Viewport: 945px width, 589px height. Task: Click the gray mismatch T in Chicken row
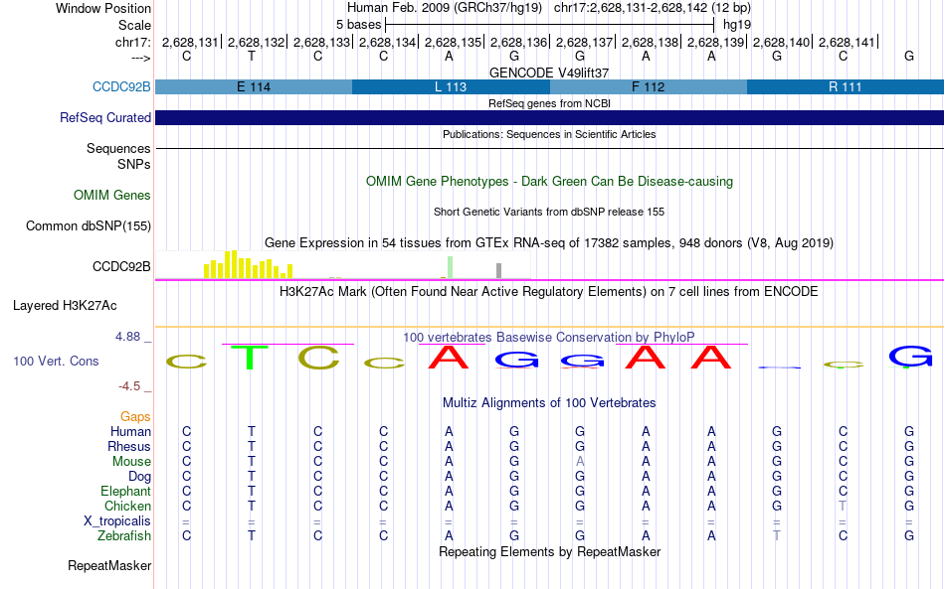(843, 506)
